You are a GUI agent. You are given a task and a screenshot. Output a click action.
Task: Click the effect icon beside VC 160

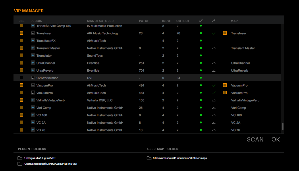click(33, 115)
